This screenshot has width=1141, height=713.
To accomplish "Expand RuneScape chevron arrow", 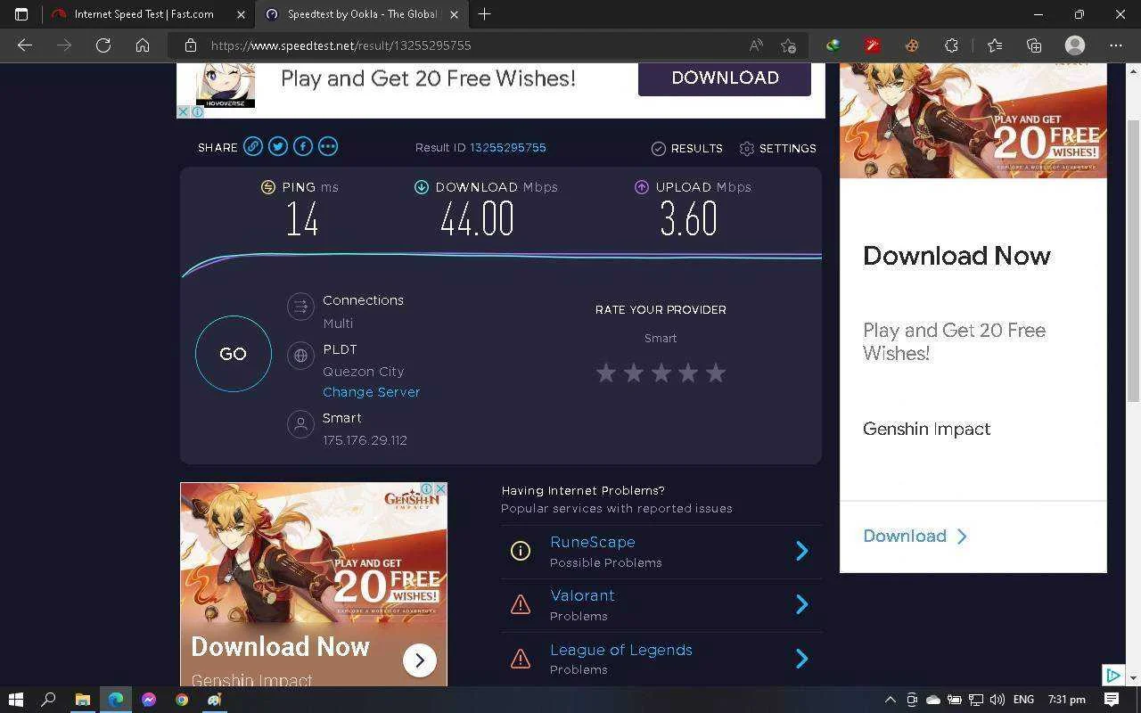I will tap(802, 551).
